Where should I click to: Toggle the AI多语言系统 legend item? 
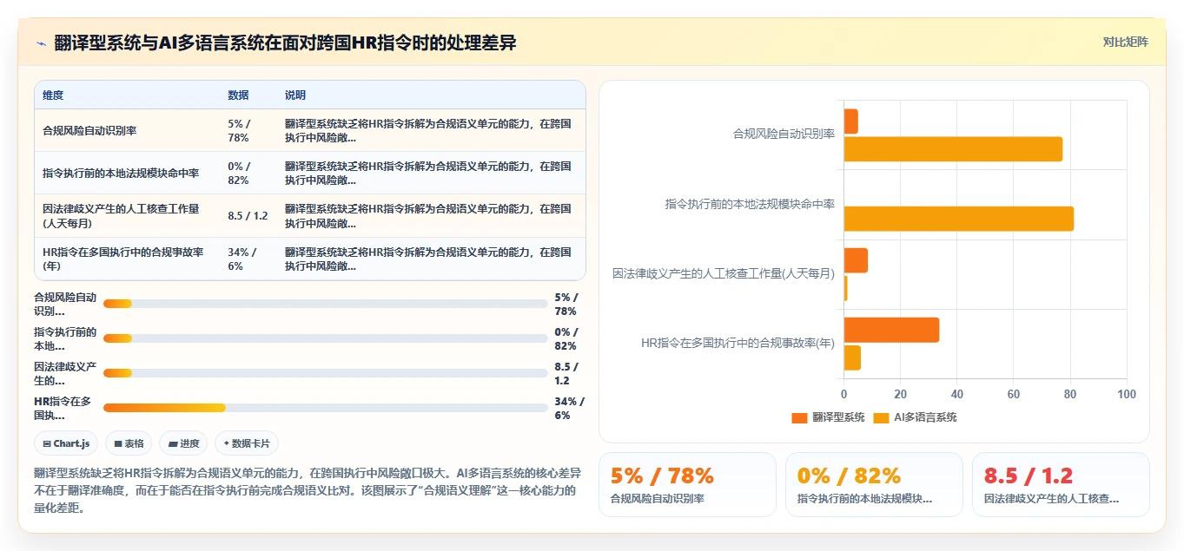[x=914, y=417]
